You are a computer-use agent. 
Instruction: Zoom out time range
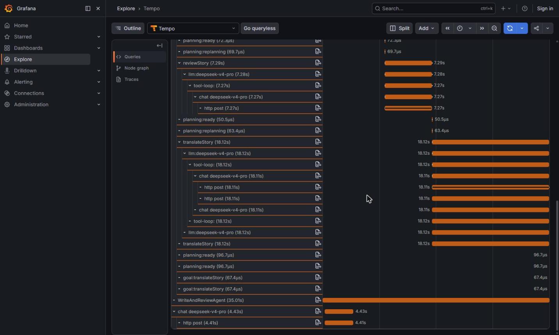pos(494,28)
